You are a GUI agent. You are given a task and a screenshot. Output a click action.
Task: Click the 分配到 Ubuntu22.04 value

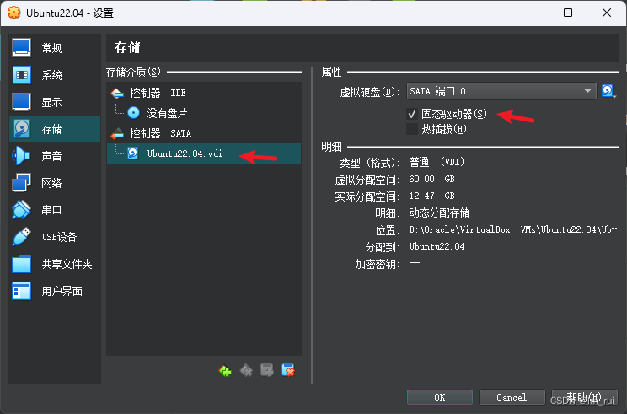coord(437,246)
